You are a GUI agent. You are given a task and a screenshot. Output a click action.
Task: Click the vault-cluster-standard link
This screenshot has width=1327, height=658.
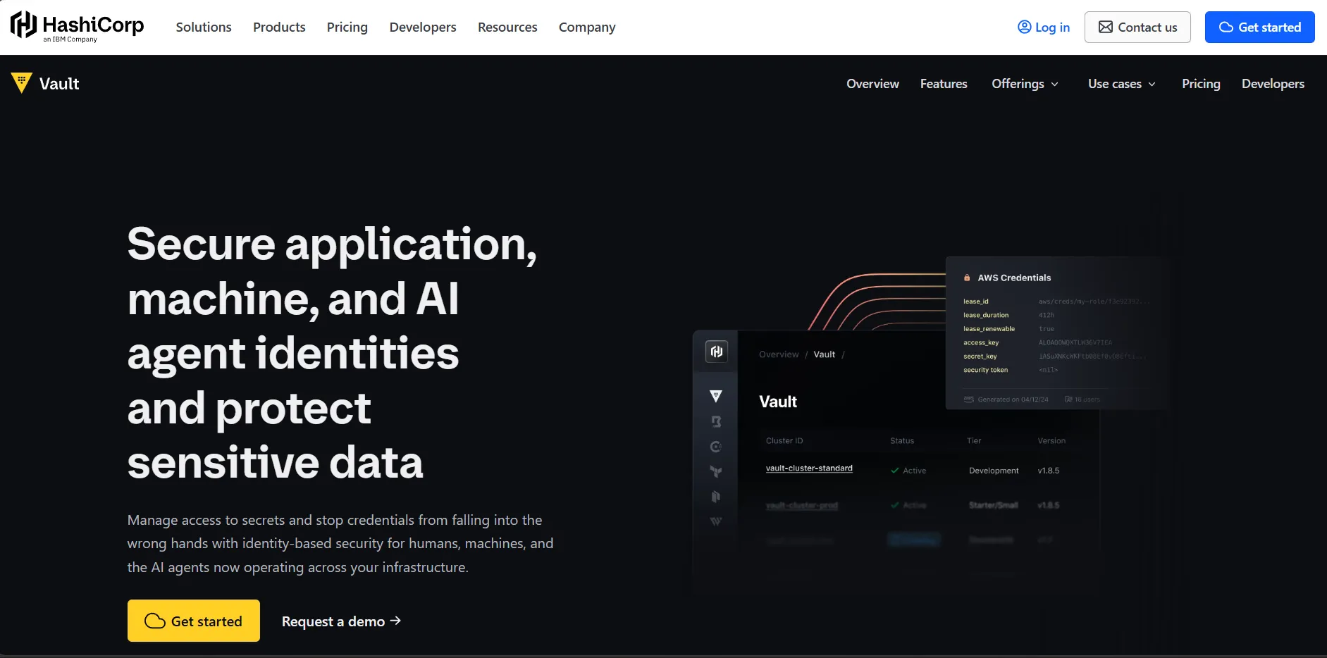809,468
